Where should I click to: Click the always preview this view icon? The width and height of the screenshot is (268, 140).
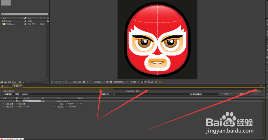(x=52, y=82)
